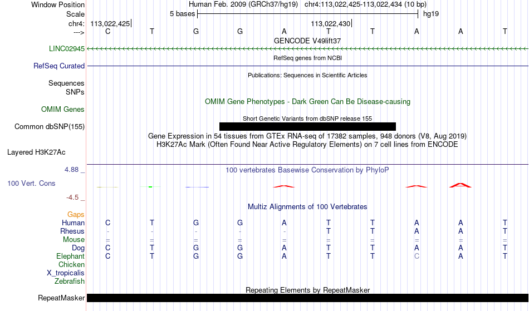The width and height of the screenshot is (529, 311).
Task: Click the -4.5 PhyloP lower limit value
Action: click(x=72, y=197)
